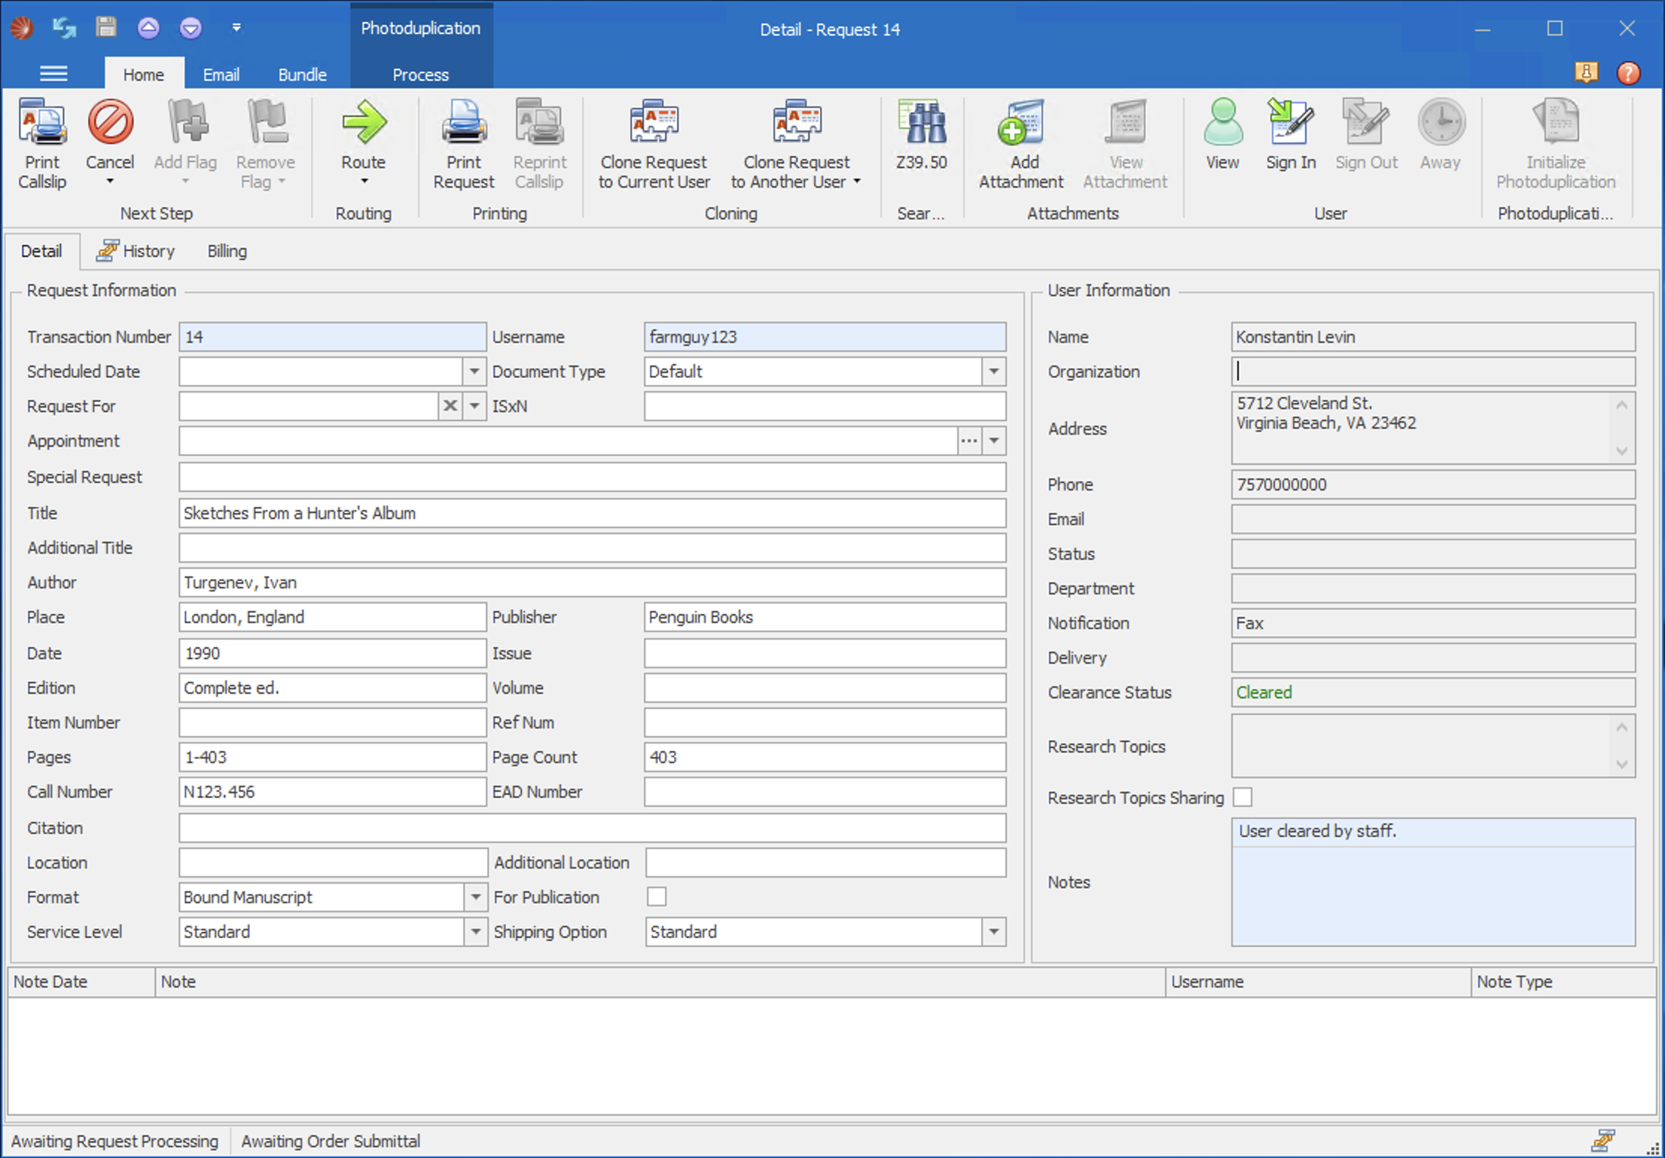Save the request using quick access toolbar
This screenshot has width=1665, height=1158.
click(x=106, y=28)
